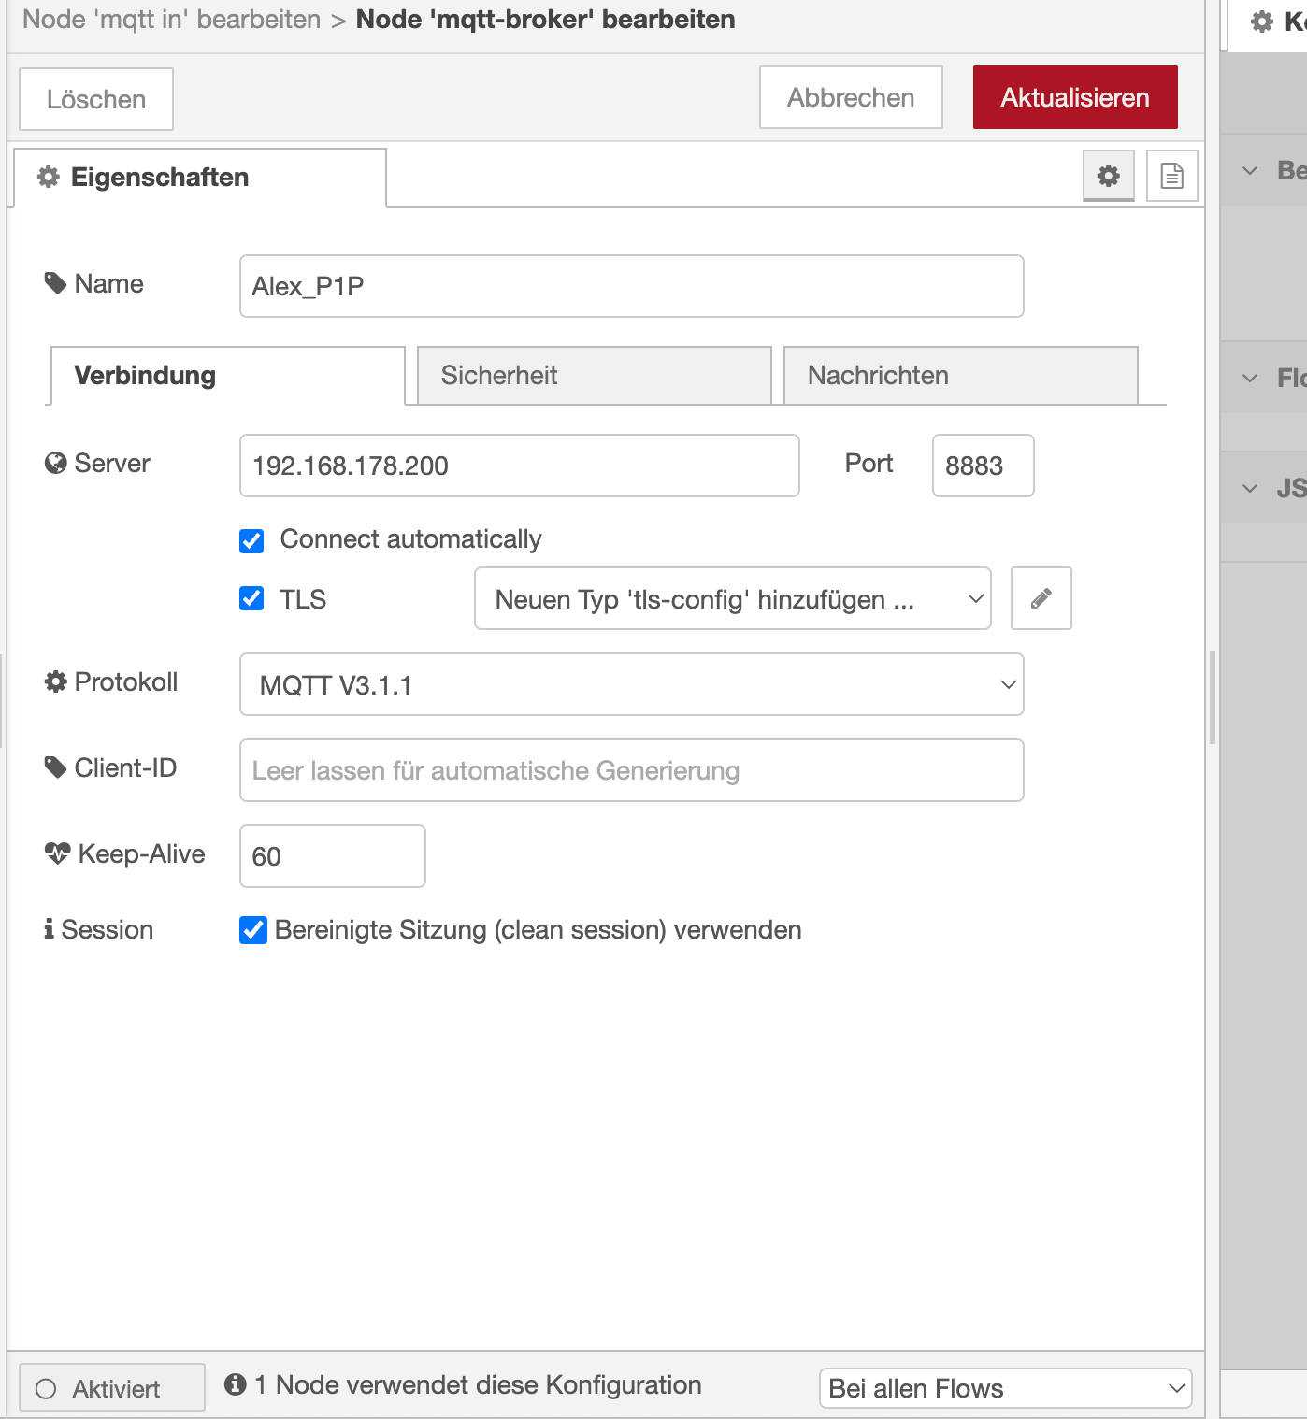Click breadcrumb "Node 'mqtt in' bearbeiten"
The width and height of the screenshot is (1307, 1419).
(172, 20)
